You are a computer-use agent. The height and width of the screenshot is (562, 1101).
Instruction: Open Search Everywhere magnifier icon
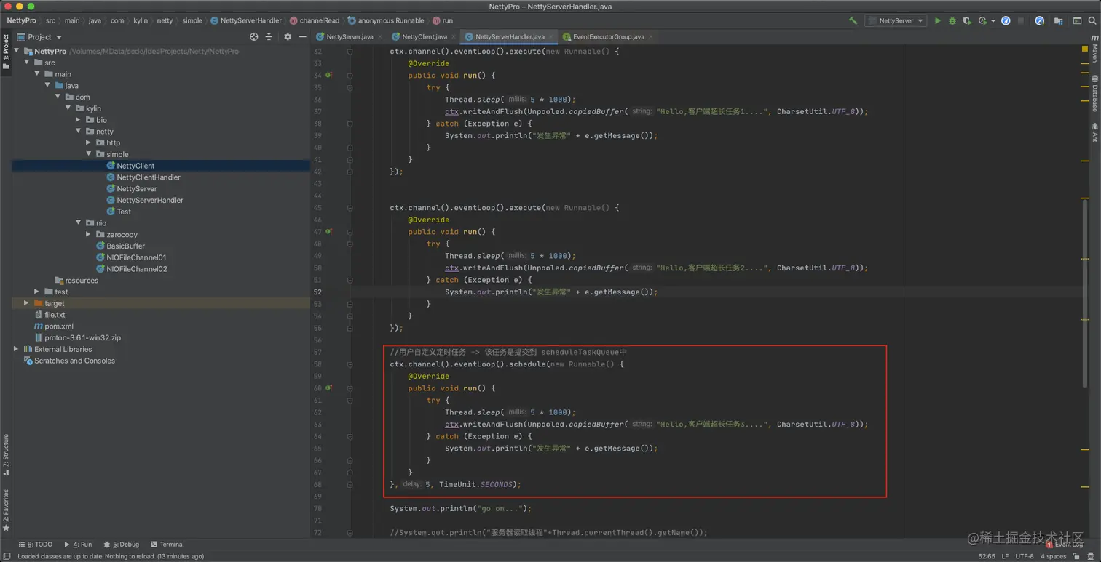(1092, 21)
